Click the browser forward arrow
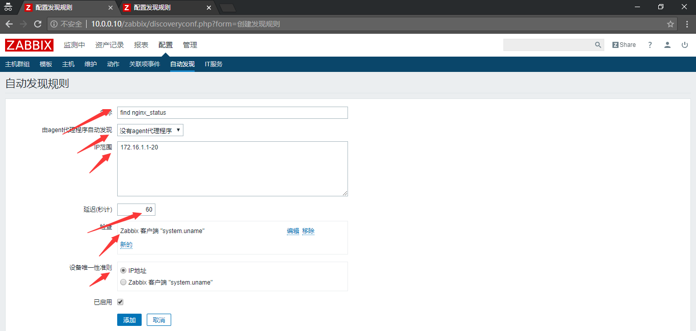This screenshot has width=696, height=331. point(23,24)
